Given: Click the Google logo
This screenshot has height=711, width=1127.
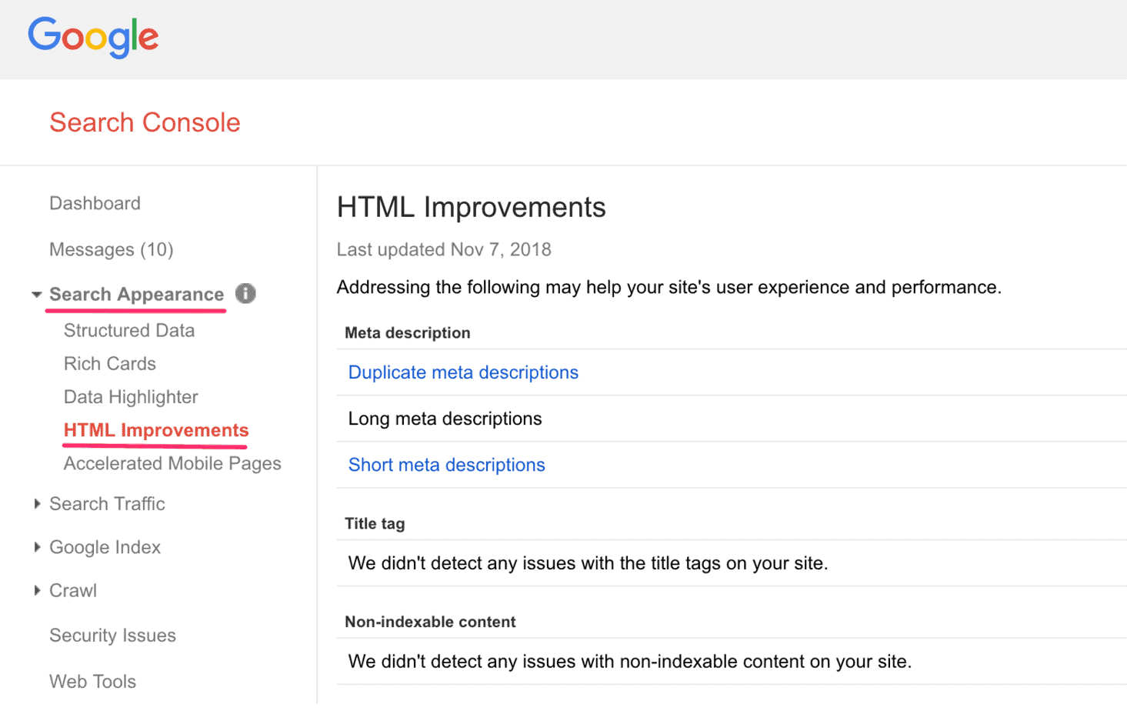Looking at the screenshot, I should (x=92, y=38).
